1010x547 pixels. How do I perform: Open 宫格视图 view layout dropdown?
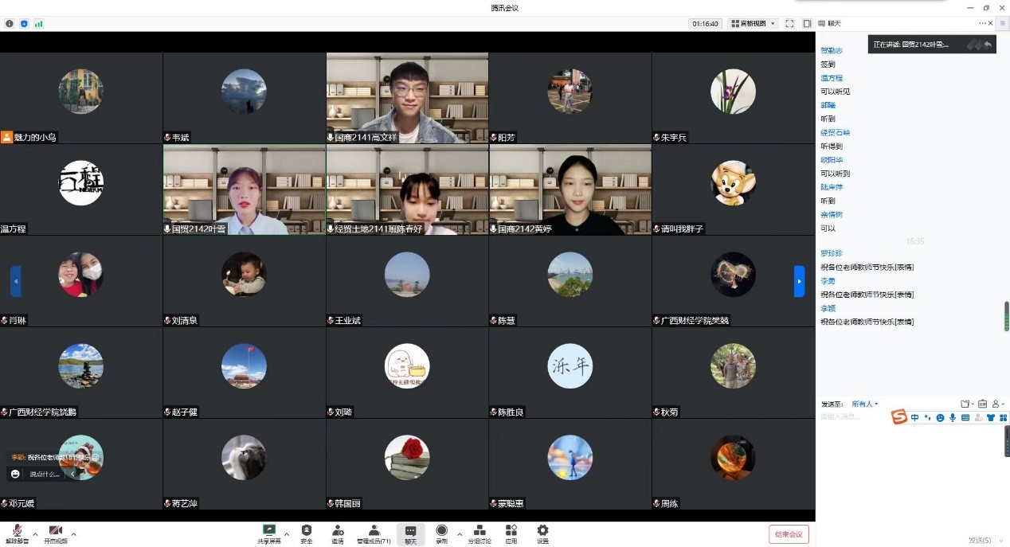click(x=753, y=24)
